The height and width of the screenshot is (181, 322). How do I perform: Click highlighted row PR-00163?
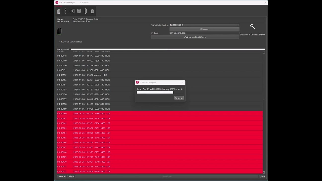(x=160, y=128)
